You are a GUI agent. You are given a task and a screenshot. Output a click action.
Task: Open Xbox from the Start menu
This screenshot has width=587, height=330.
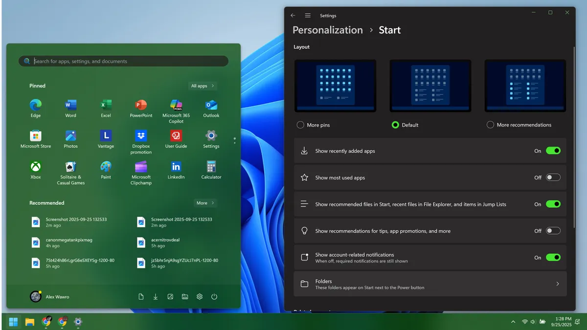point(35,170)
